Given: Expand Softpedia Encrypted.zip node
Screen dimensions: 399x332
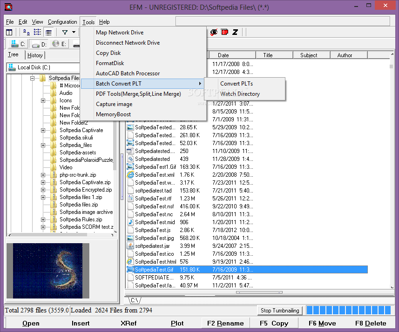Looking at the screenshot, I should pos(43,190).
